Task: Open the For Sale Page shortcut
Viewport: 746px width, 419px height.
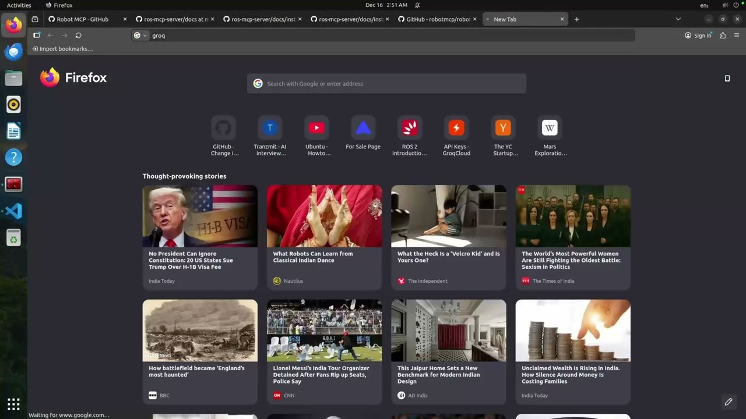Action: point(363,133)
